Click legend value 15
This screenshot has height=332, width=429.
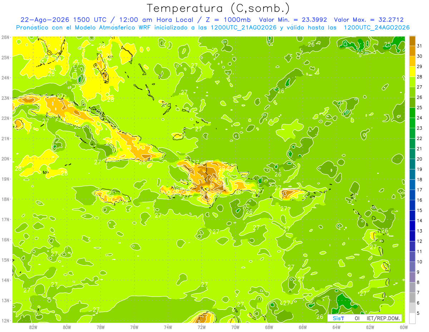click(419, 210)
